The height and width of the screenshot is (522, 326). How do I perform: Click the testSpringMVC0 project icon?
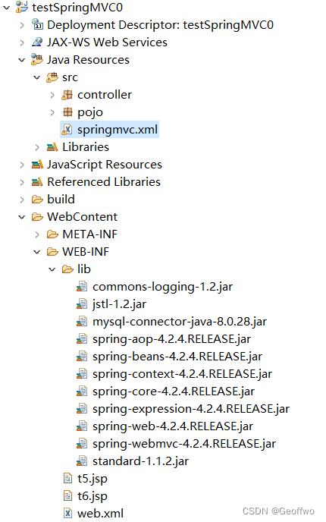tap(22, 8)
